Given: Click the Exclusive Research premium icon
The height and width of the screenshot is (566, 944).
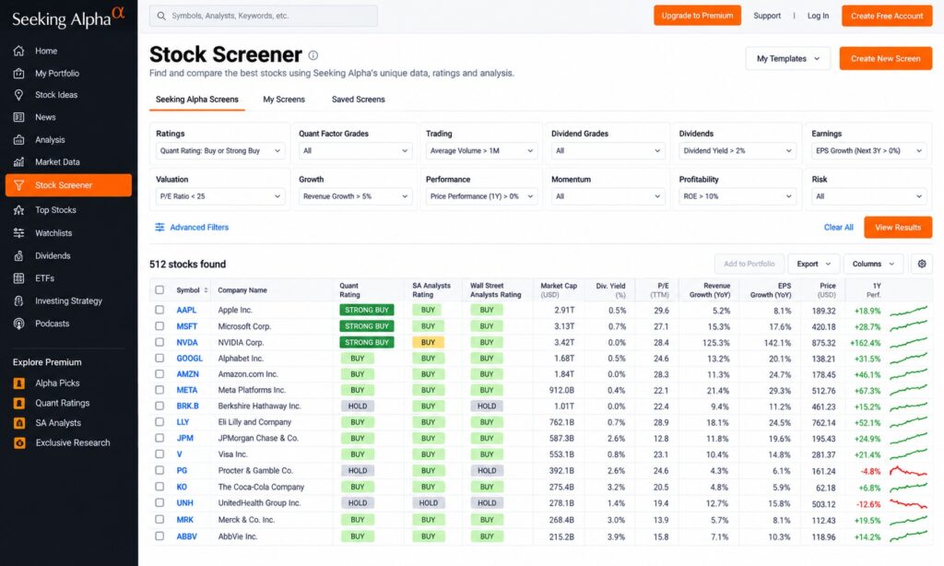Looking at the screenshot, I should tap(19, 443).
